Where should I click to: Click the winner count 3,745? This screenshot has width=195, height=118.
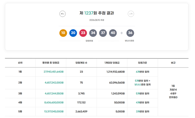[81, 93]
